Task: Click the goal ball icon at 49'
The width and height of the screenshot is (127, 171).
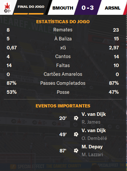Action: [76, 134]
